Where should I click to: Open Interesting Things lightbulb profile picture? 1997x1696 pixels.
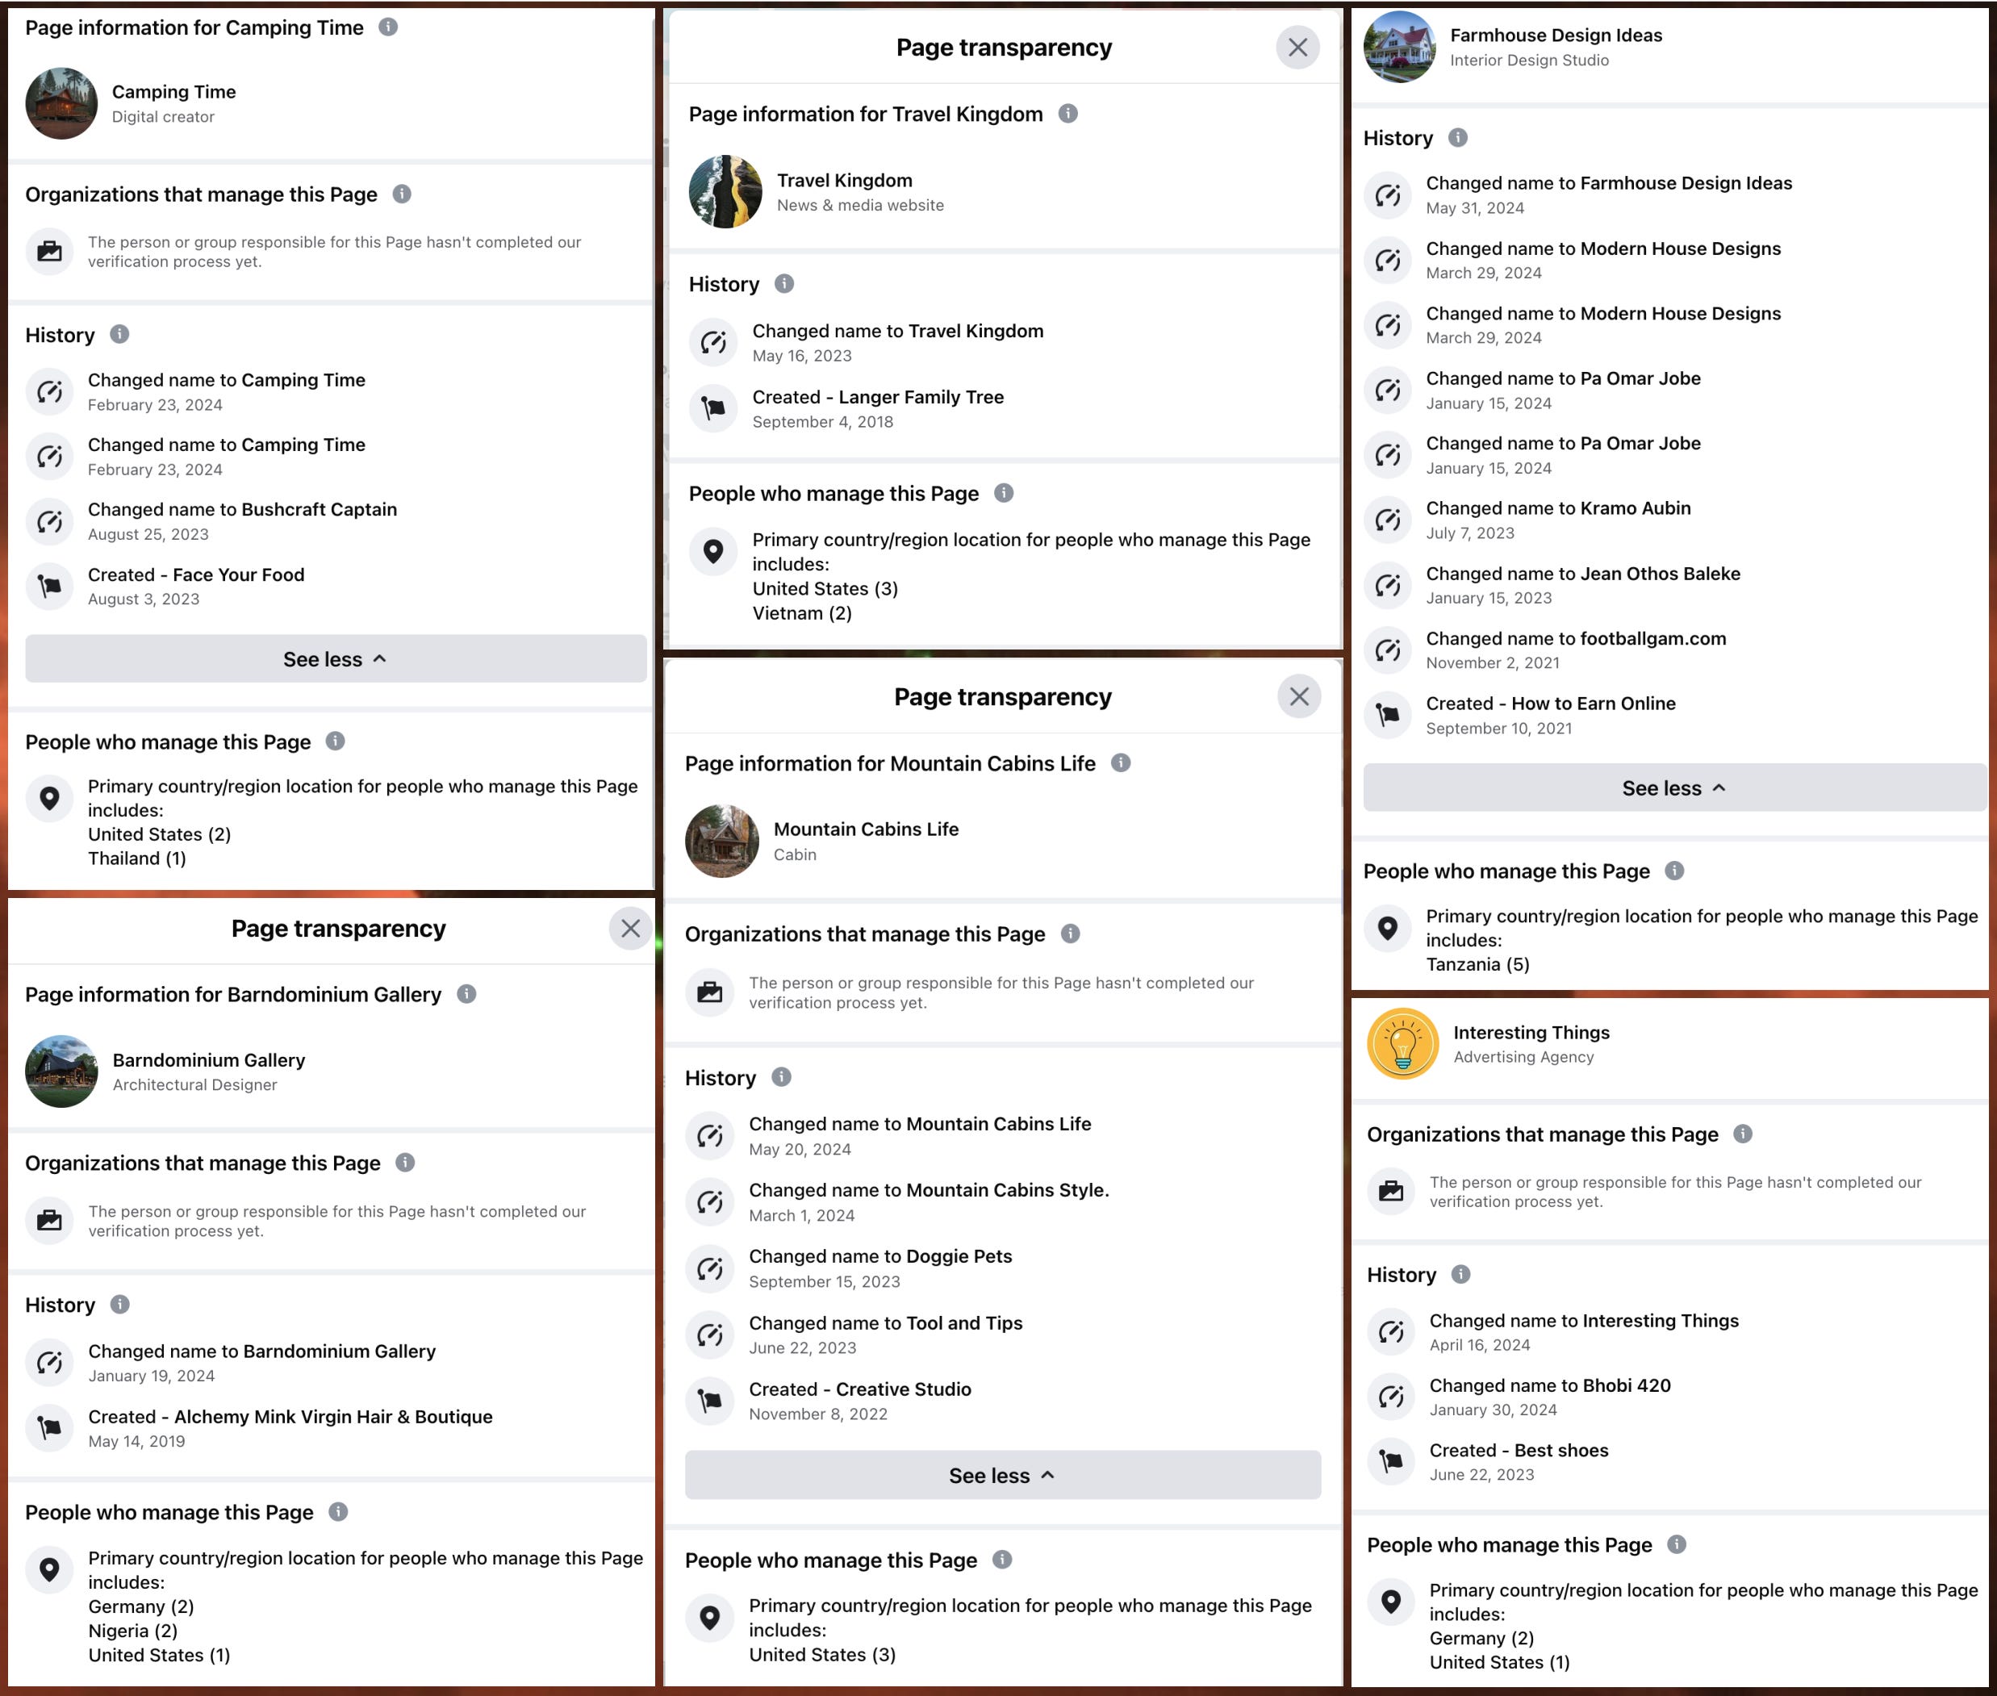(x=1403, y=1044)
